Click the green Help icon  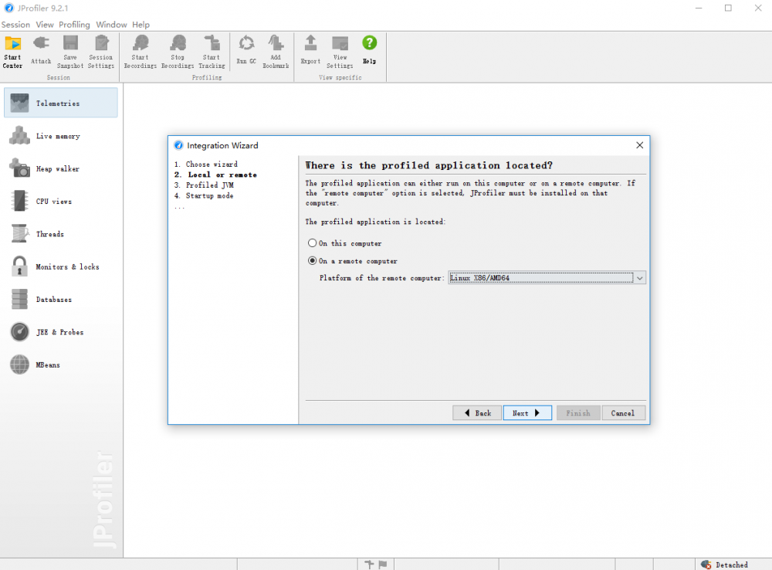pos(369,42)
